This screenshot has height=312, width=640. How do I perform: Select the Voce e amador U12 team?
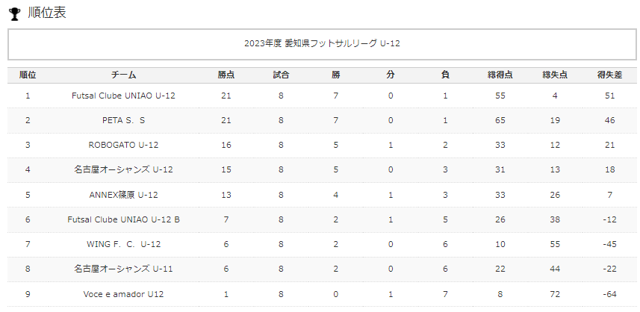123,294
